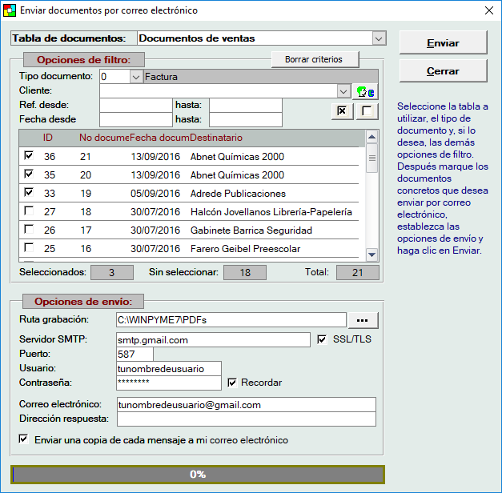
Task: Sort by the Destinatario column header
Action: (x=216, y=138)
